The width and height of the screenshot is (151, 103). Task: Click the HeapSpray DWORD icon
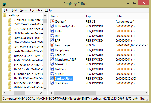pyautogui.click(x=52, y=50)
